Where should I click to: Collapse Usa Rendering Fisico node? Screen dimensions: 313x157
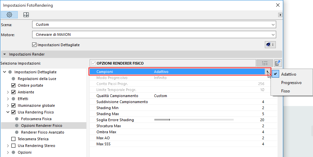pyautogui.click(x=8, y=112)
